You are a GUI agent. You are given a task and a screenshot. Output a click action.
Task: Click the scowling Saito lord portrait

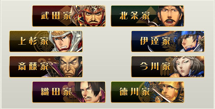[x=68, y=67]
